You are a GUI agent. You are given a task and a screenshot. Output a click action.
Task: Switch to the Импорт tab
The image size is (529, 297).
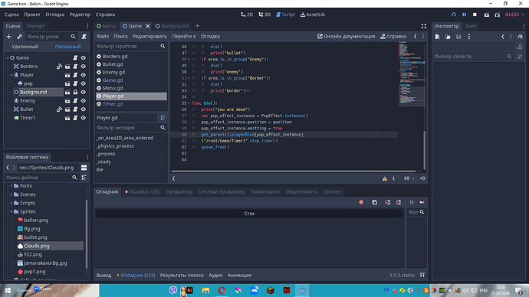click(x=35, y=26)
